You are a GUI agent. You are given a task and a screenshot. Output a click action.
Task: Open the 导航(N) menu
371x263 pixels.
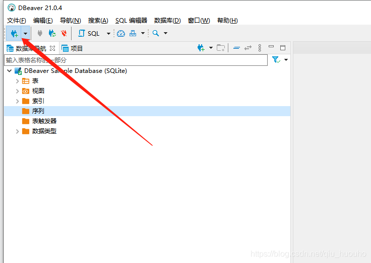[x=70, y=21]
